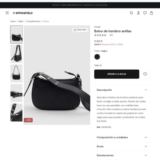Go to Complementos breadcrumb link

coord(33,21)
